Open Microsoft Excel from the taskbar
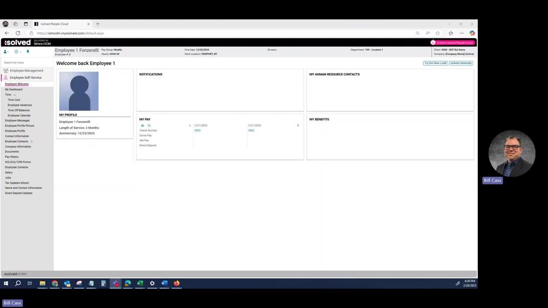548x308 pixels. pyautogui.click(x=140, y=283)
